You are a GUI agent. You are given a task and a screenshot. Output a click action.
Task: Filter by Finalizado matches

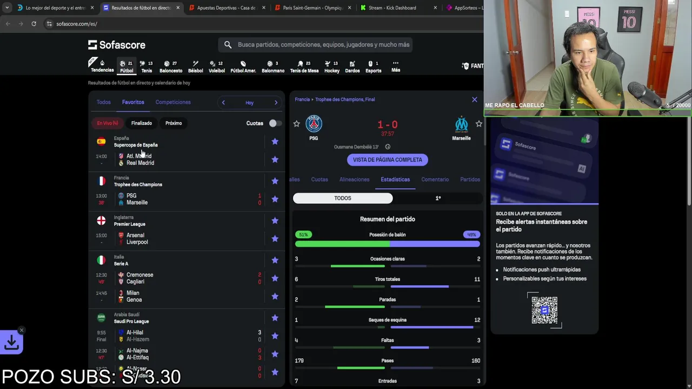pos(142,123)
